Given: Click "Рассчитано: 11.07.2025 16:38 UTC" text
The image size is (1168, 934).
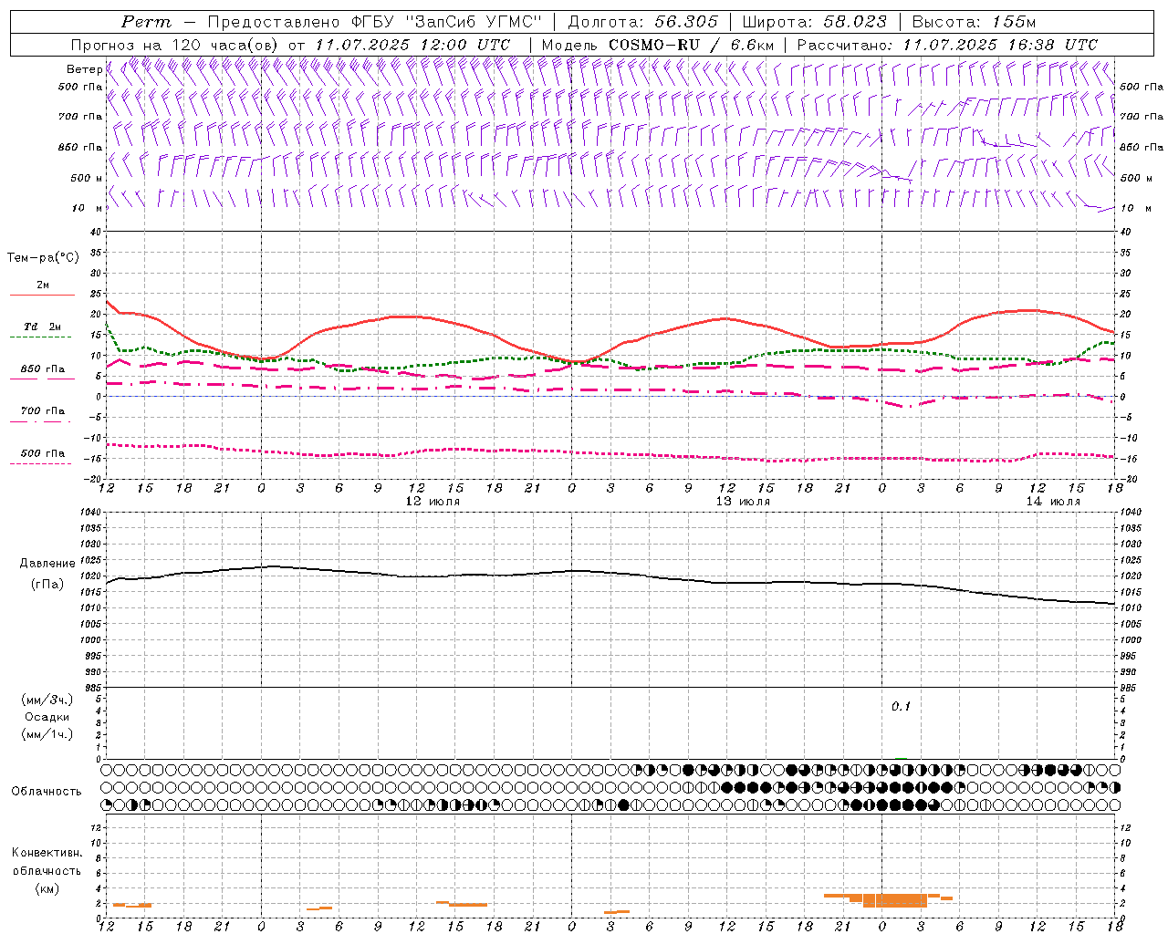Looking at the screenshot, I should (947, 45).
